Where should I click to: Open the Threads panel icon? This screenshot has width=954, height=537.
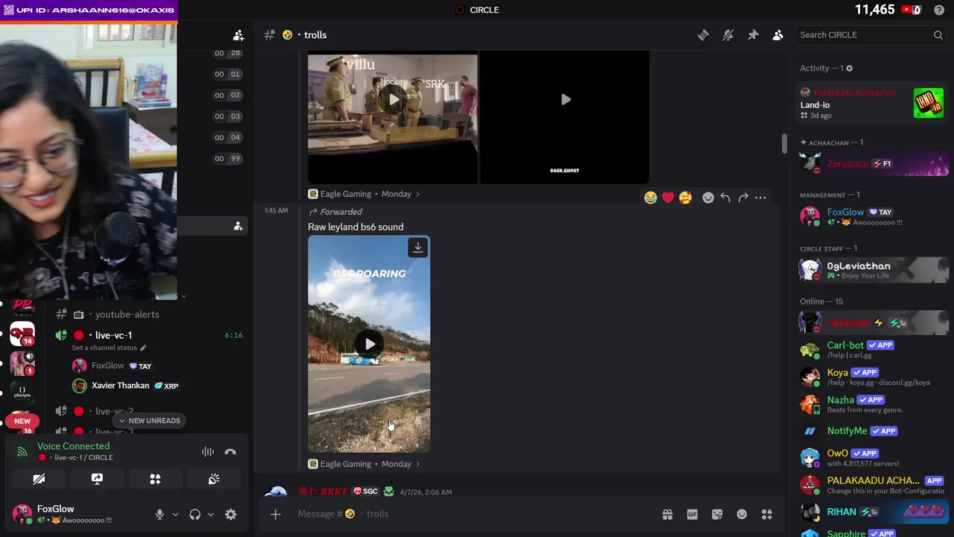(x=703, y=35)
